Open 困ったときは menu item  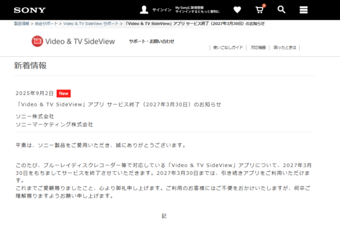(284, 48)
